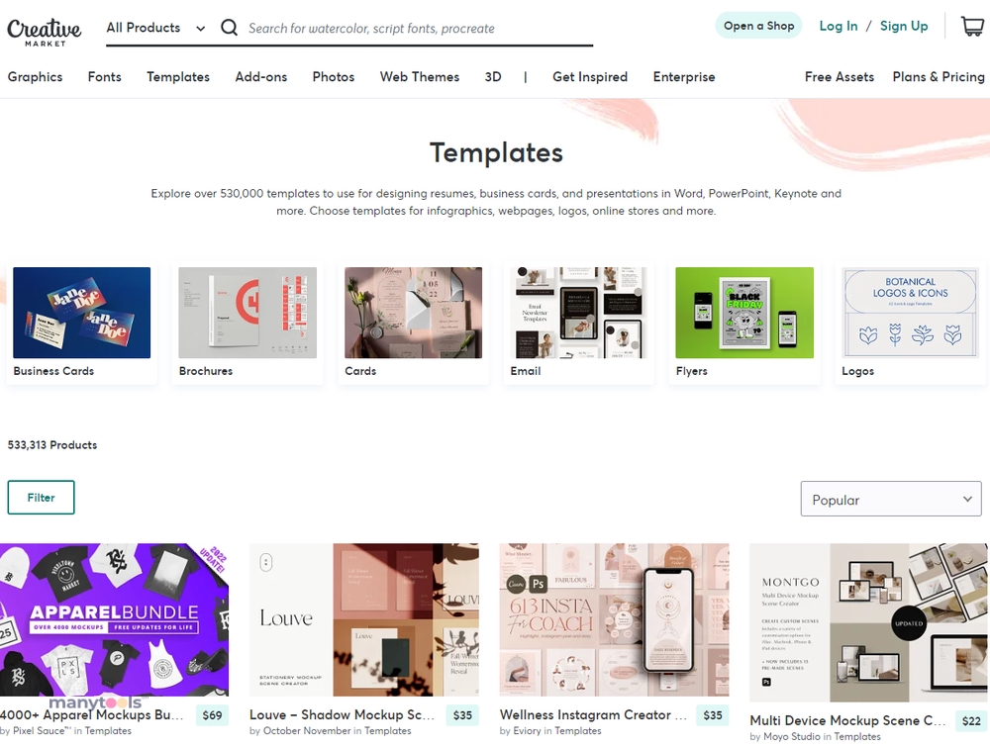
Task: Open the Business Cards category thumbnail
Action: [x=82, y=313]
